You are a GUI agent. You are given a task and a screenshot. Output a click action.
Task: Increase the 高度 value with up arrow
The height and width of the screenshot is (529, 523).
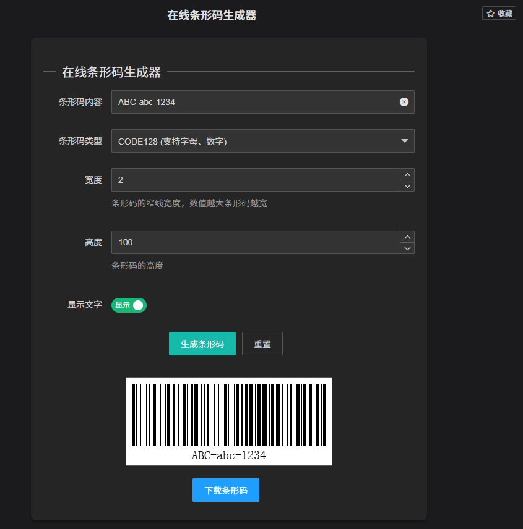click(x=407, y=237)
